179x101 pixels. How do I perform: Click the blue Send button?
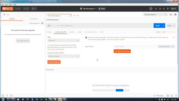pos(157,26)
